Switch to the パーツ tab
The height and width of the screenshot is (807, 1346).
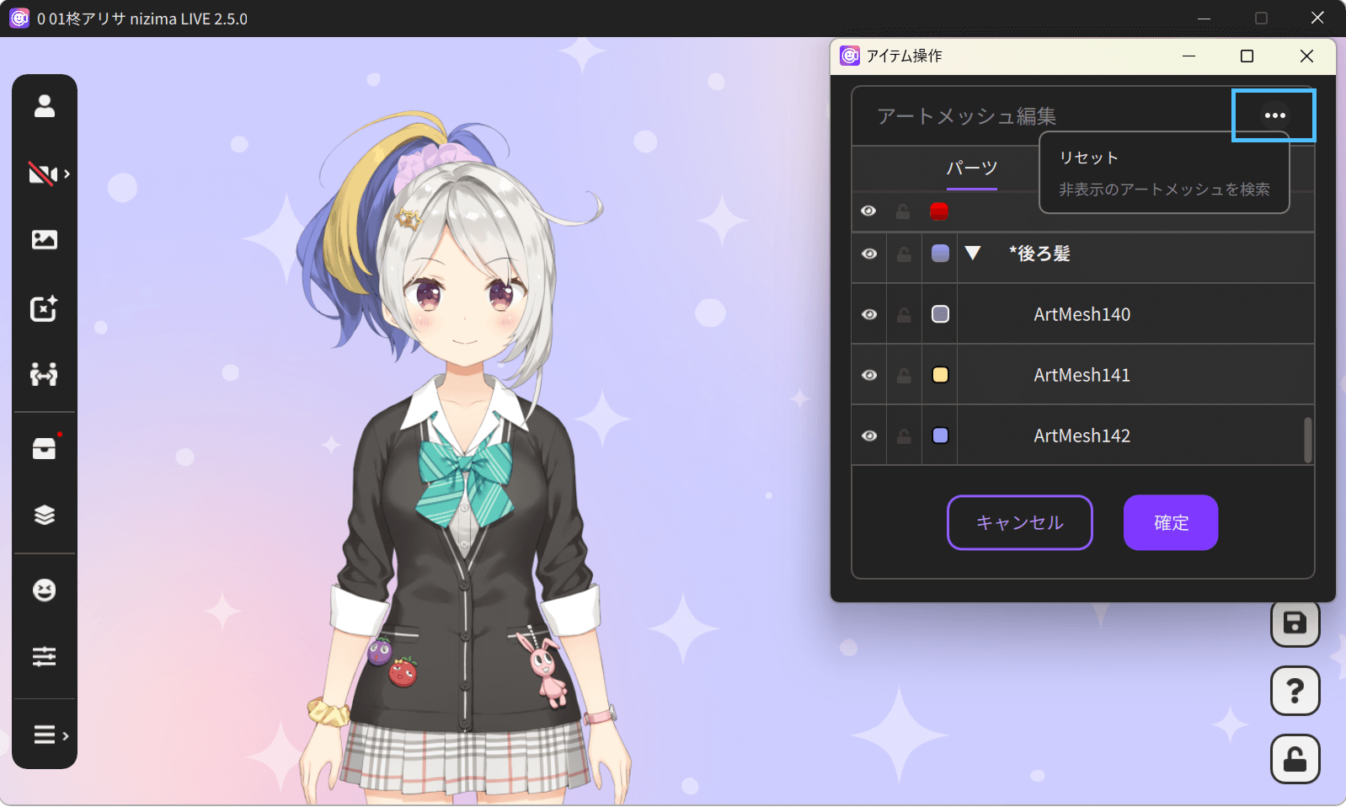[x=971, y=168]
